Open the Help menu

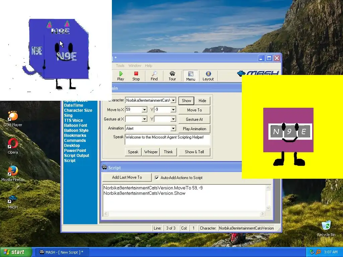coord(148,66)
